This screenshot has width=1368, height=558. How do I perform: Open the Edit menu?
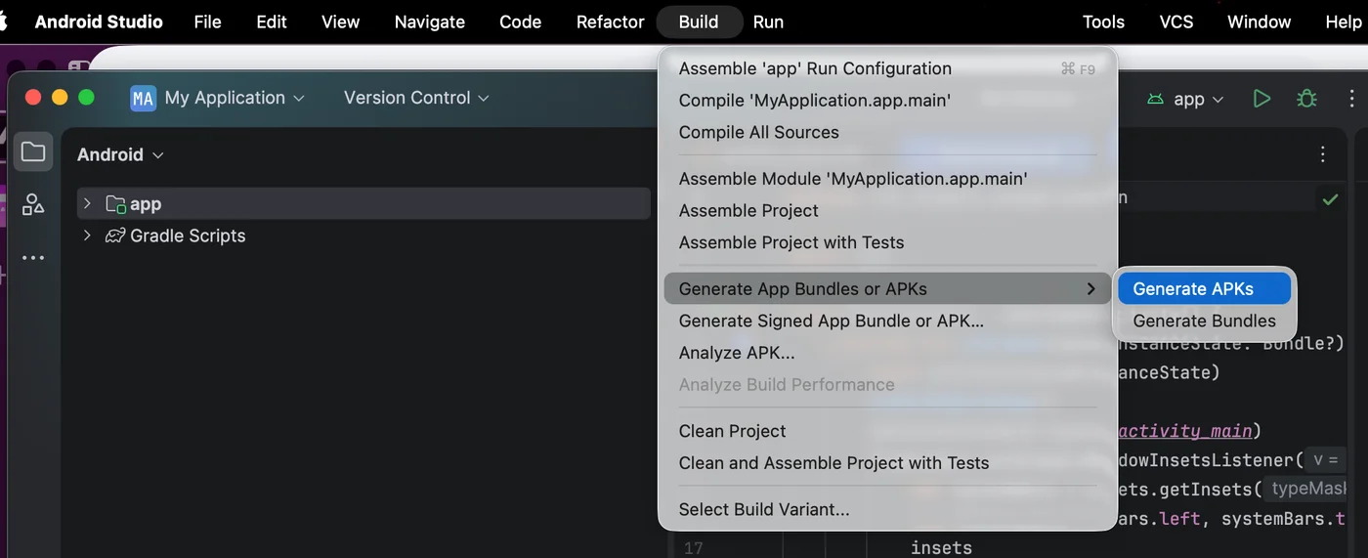272,21
